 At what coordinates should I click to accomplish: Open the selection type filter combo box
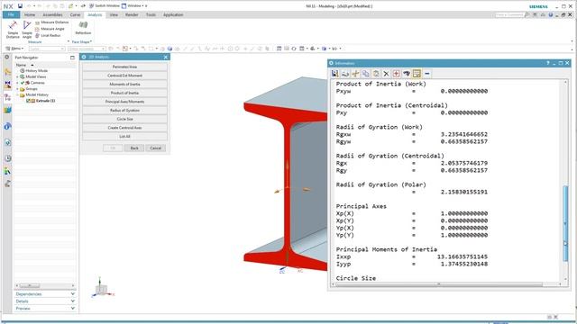click(x=47, y=49)
